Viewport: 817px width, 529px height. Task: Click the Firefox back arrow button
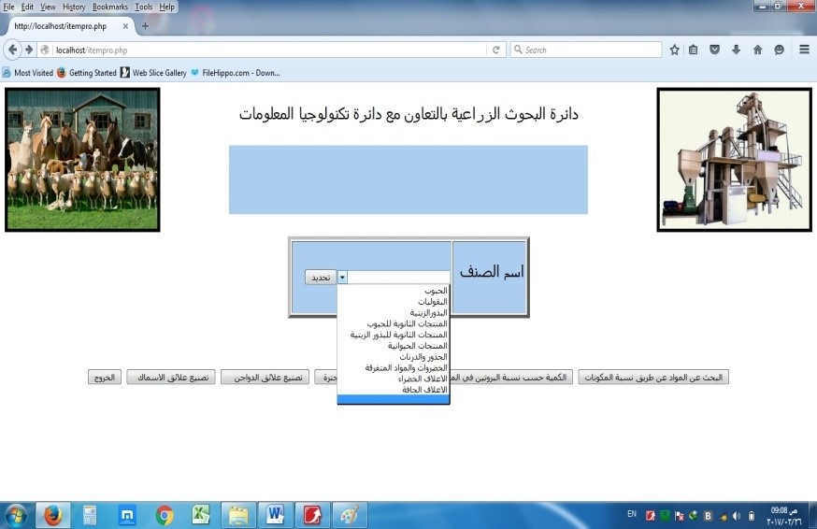point(13,50)
